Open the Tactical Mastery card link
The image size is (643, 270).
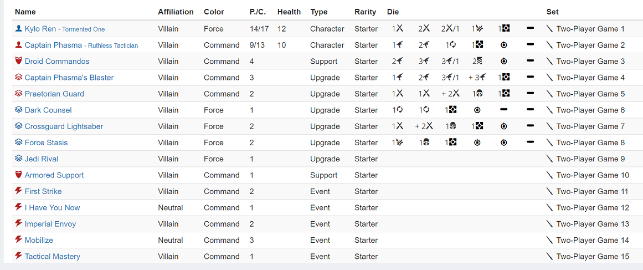[53, 257]
